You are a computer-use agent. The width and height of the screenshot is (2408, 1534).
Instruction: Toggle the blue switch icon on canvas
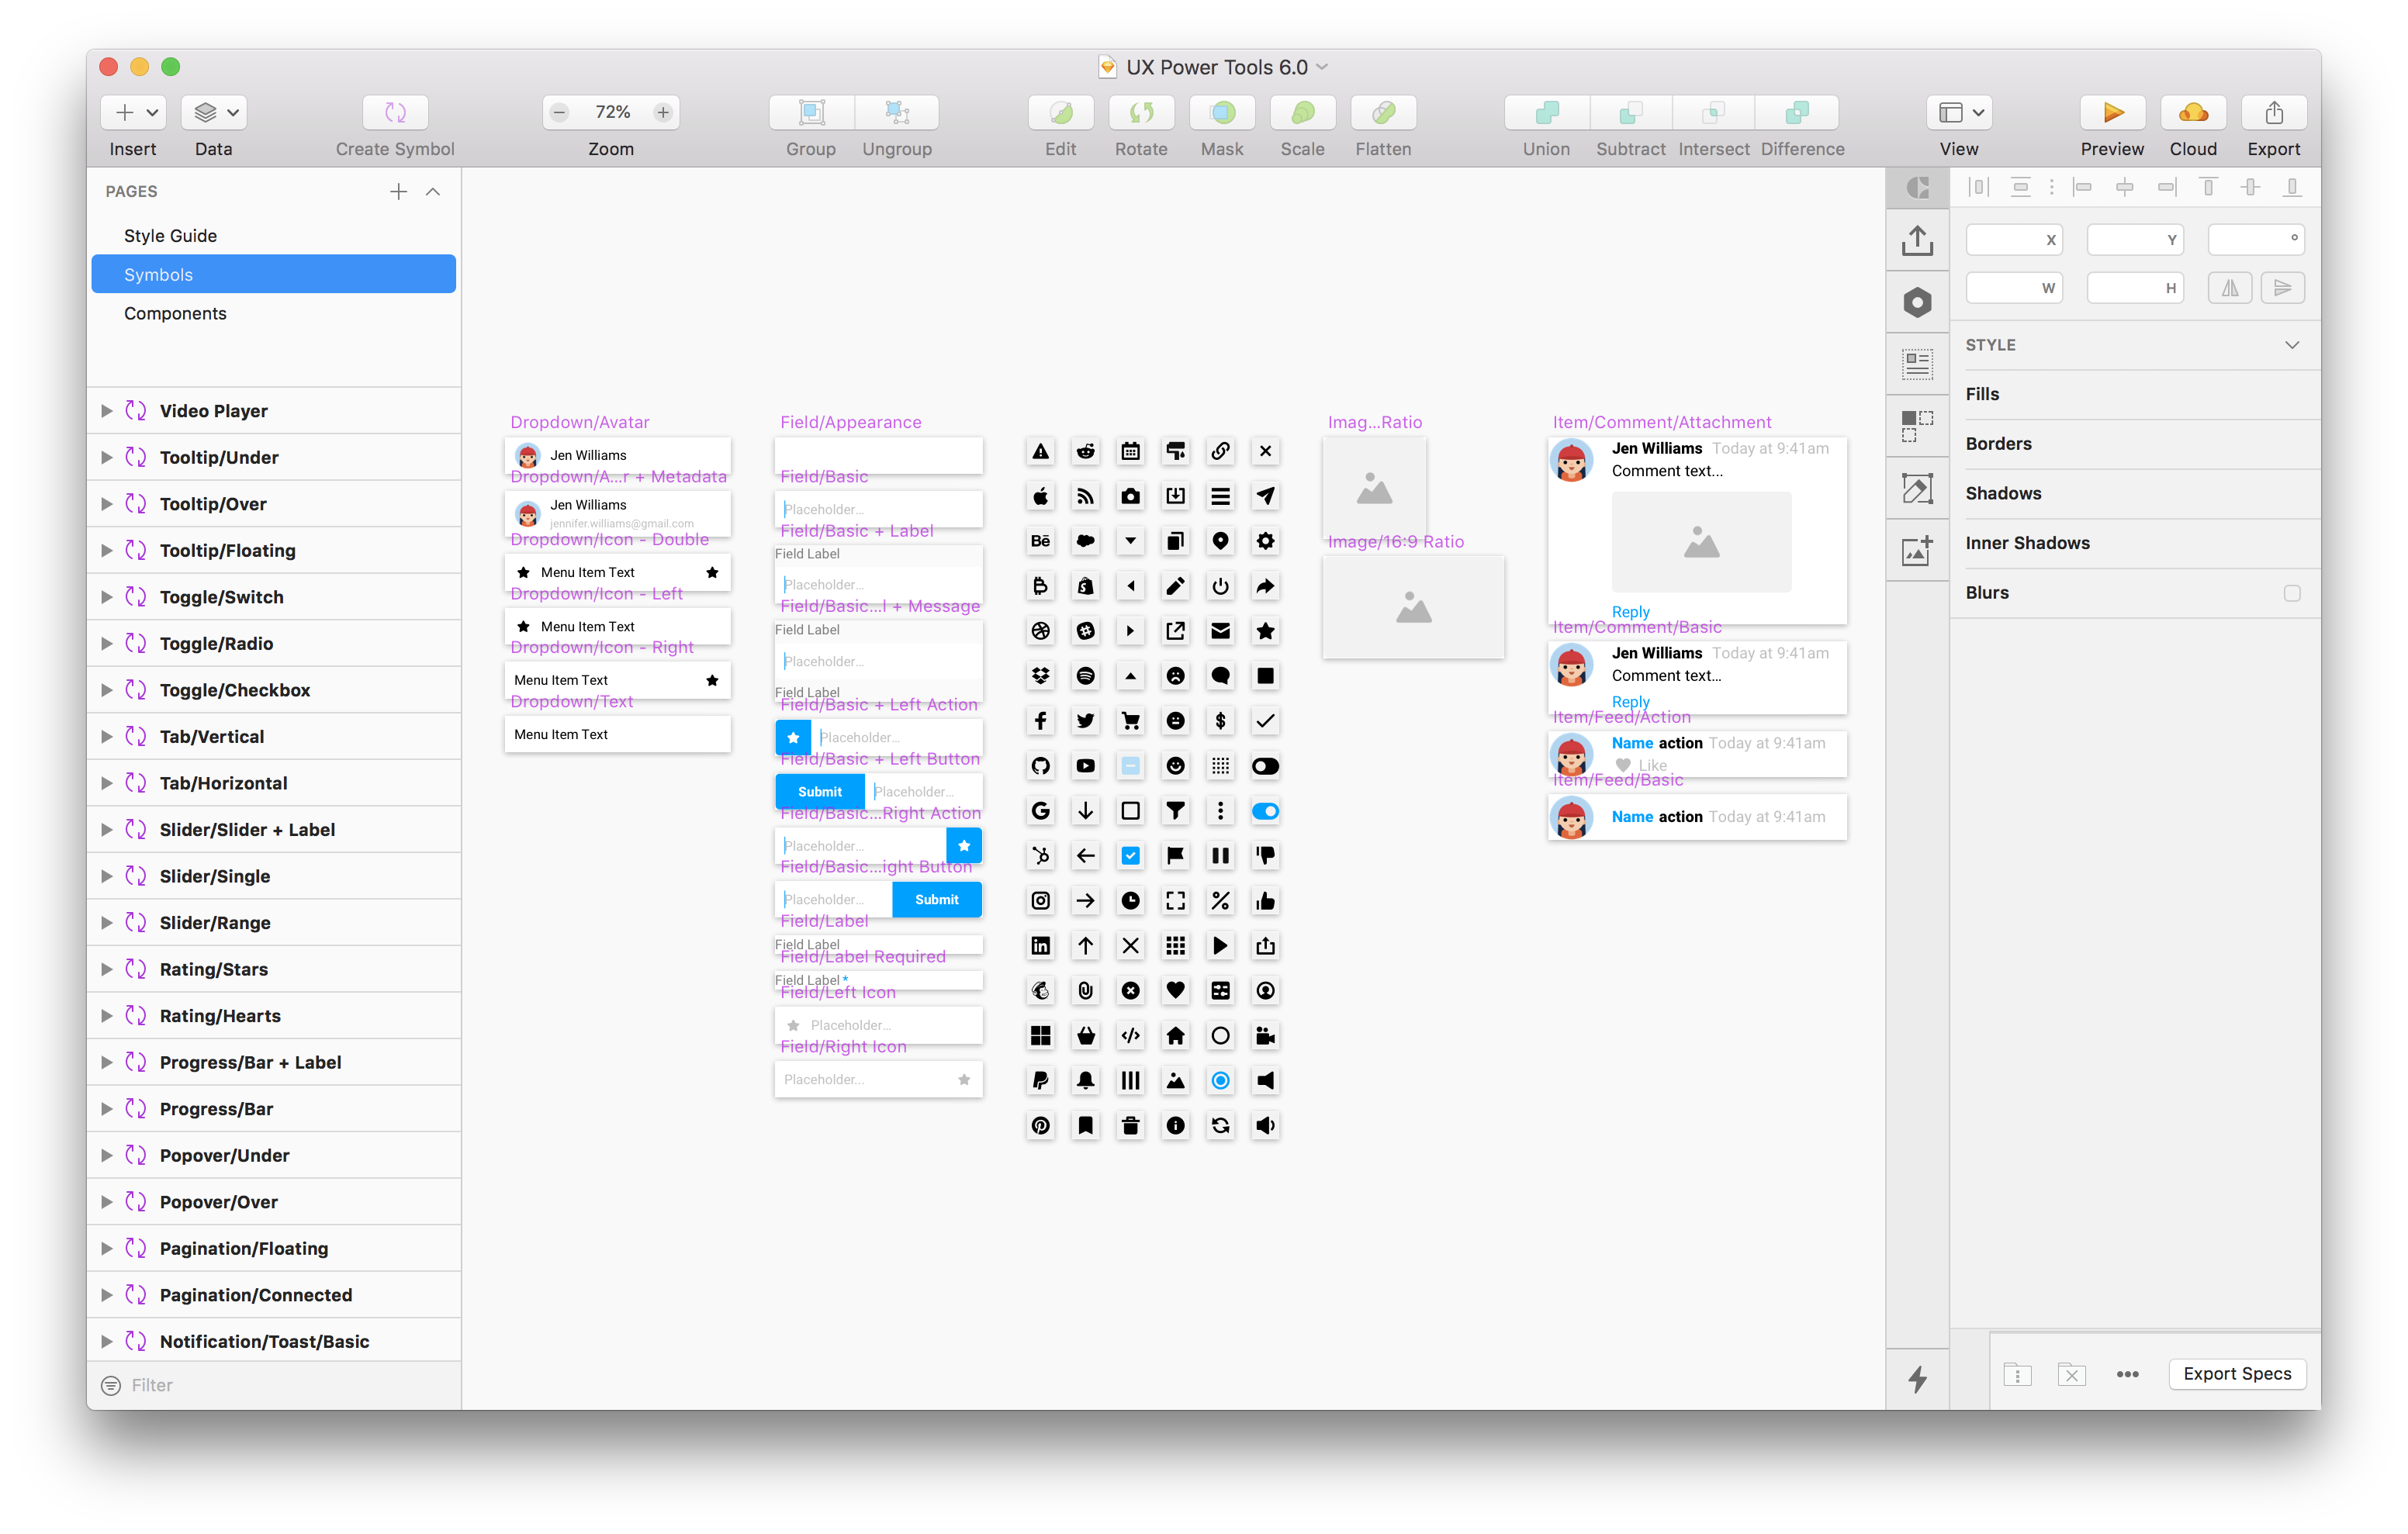pos(1265,811)
